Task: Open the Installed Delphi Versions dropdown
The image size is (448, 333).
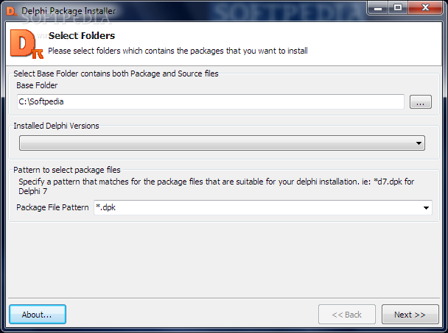Action: [222, 143]
